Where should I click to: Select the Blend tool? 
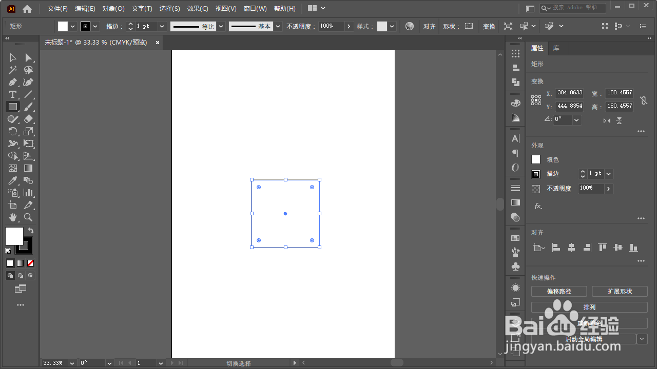[29, 180]
